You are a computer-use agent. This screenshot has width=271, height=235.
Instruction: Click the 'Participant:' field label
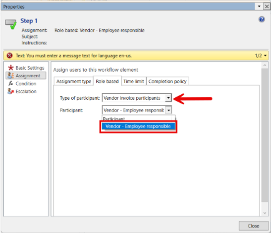coord(71,110)
